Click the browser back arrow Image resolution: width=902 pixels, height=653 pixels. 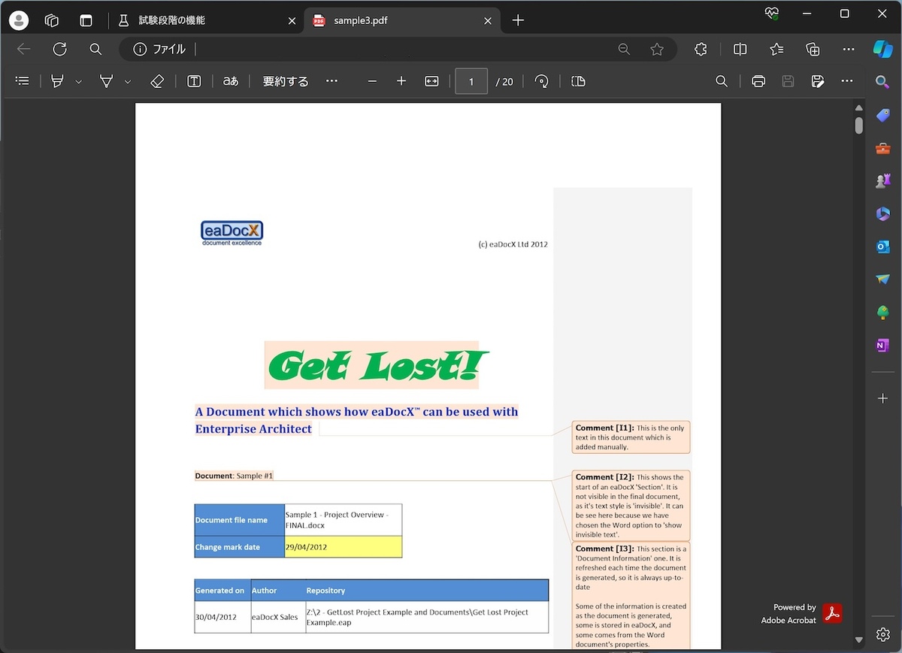coord(24,49)
